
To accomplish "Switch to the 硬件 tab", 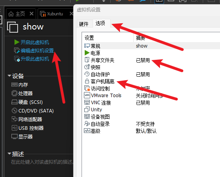I will click(x=84, y=24).
